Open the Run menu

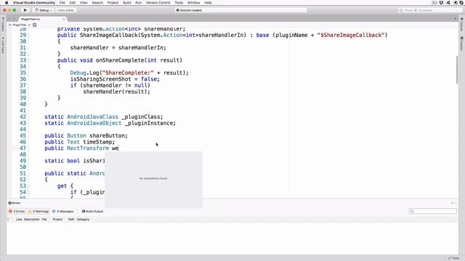pyautogui.click(x=138, y=3)
